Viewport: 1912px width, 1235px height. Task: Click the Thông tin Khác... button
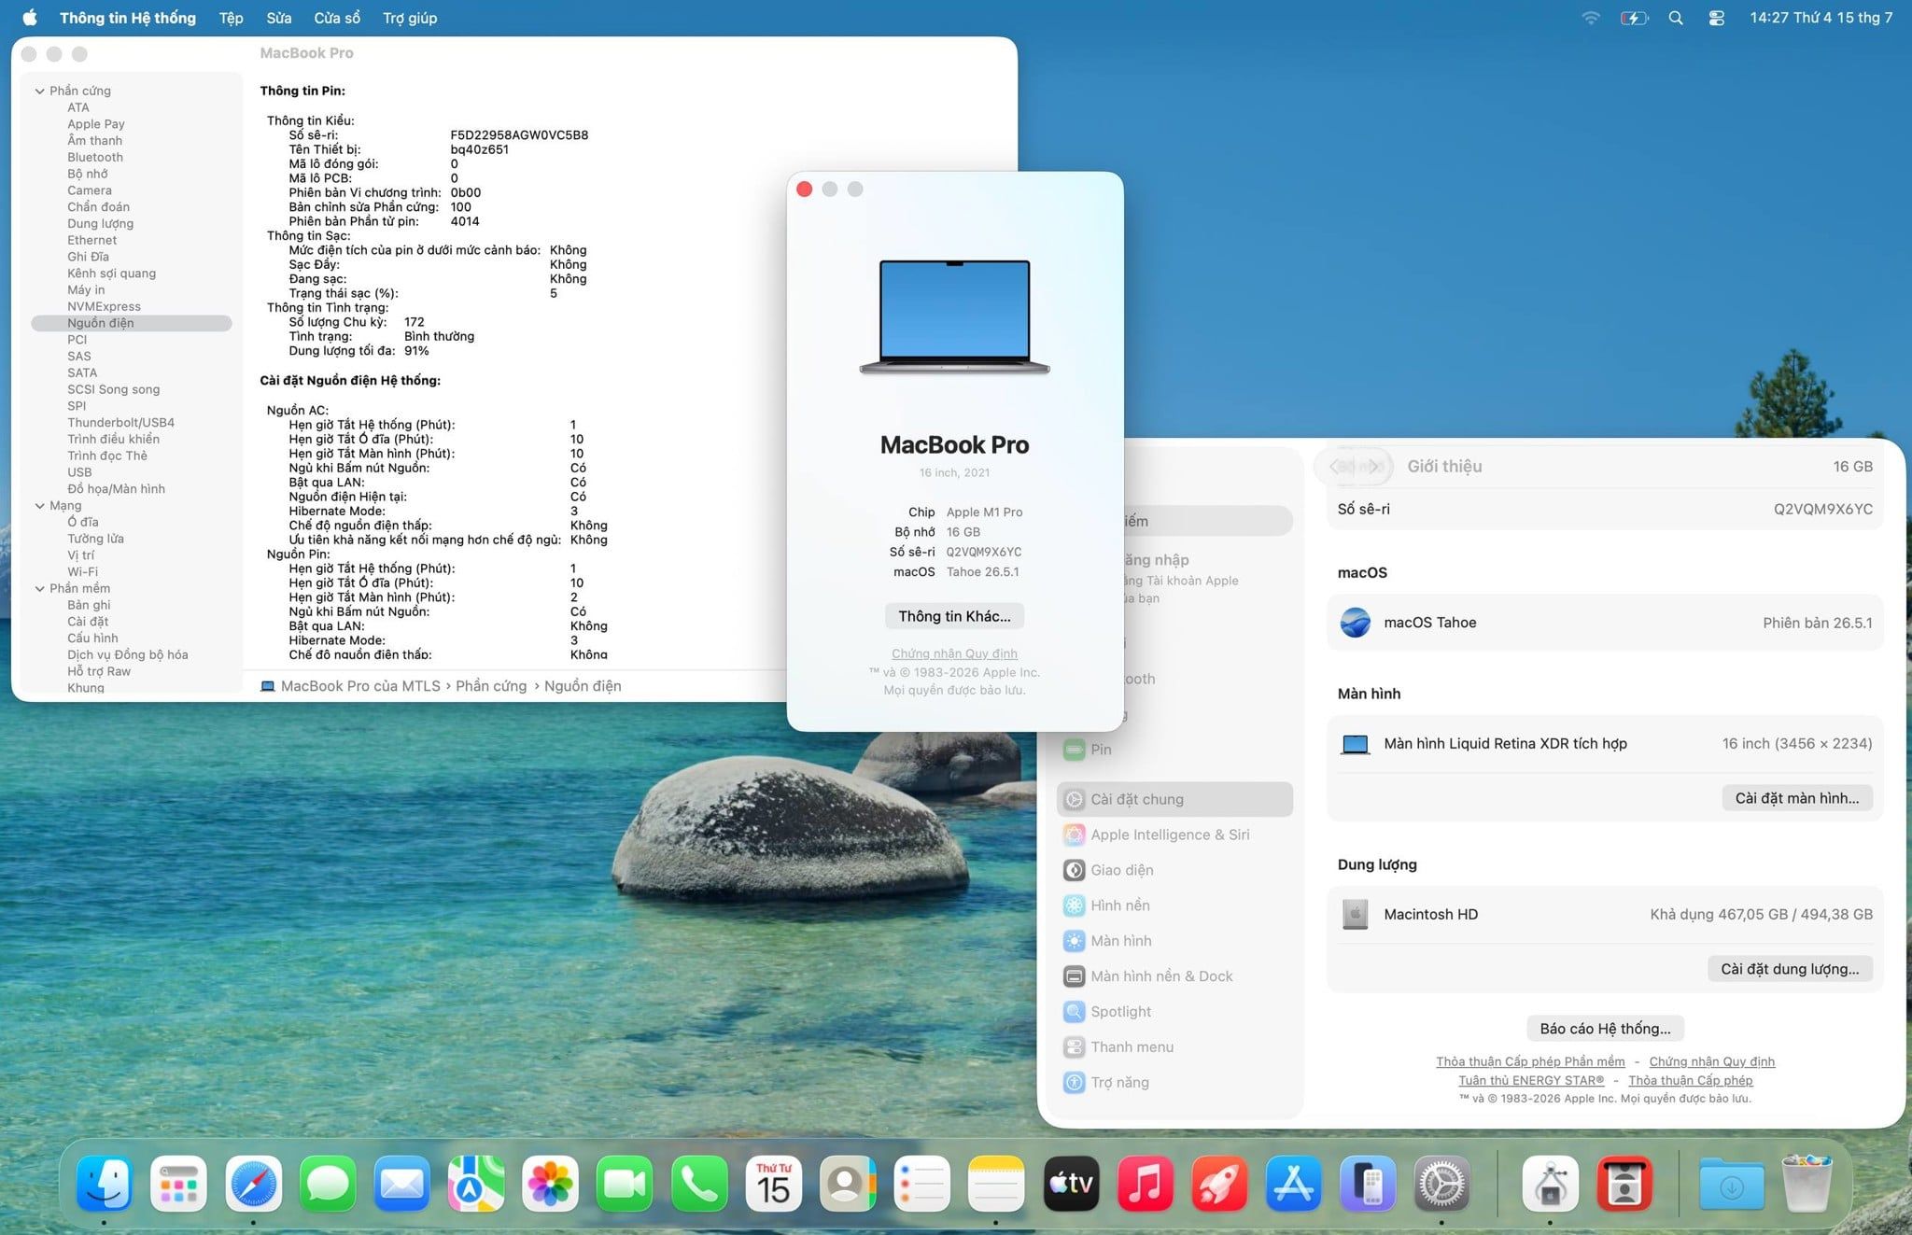pos(954,616)
